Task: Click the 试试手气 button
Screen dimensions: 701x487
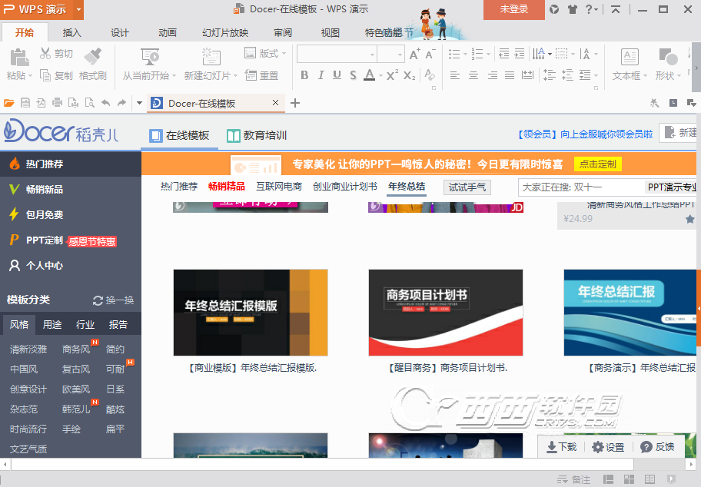Action: tap(467, 187)
